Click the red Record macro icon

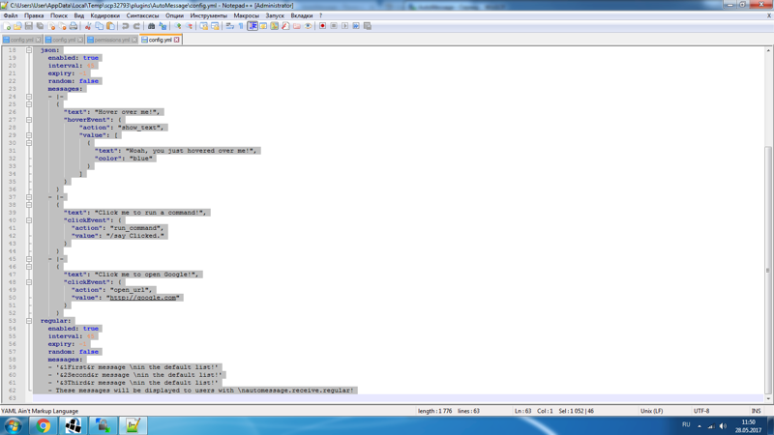[322, 26]
